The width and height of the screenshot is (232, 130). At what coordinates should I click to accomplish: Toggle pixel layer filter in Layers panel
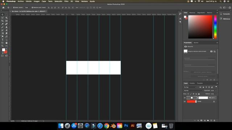(200, 87)
